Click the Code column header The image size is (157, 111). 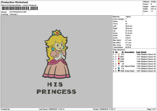[138, 52]
